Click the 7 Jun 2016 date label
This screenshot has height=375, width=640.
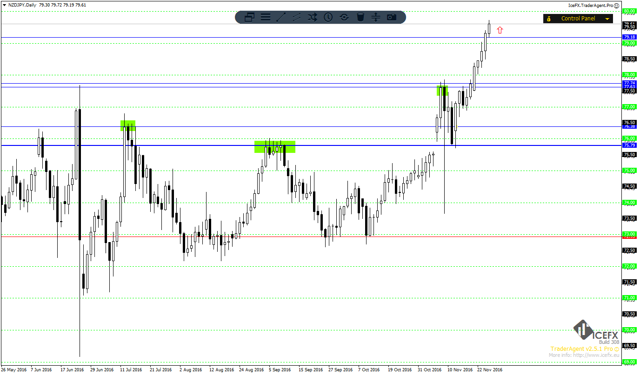pyautogui.click(x=41, y=370)
